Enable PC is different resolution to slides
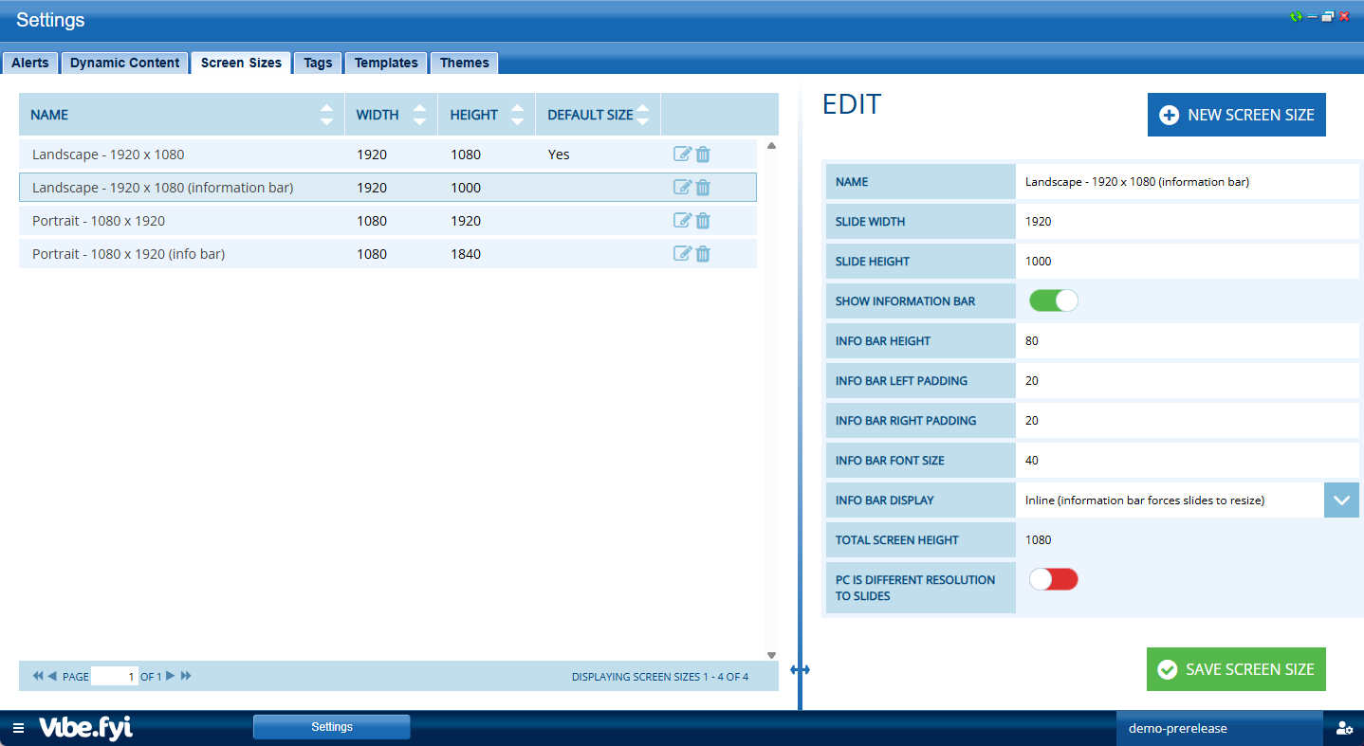This screenshot has width=1364, height=746. click(1054, 579)
